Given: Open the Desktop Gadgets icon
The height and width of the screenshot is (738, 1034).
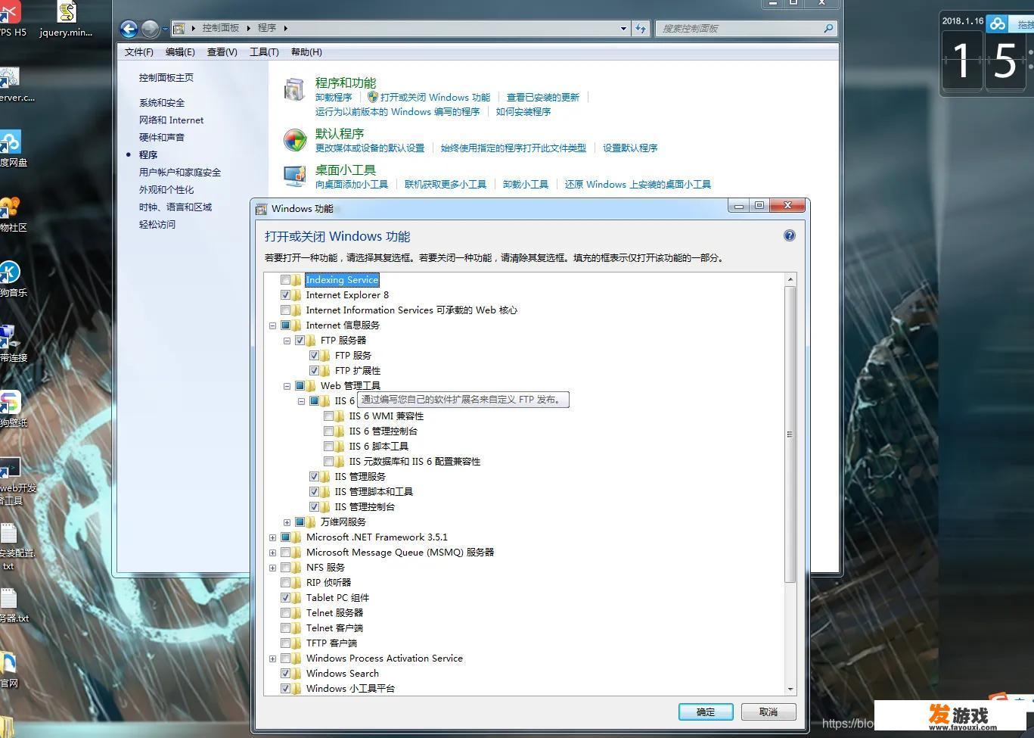Looking at the screenshot, I should (x=294, y=176).
